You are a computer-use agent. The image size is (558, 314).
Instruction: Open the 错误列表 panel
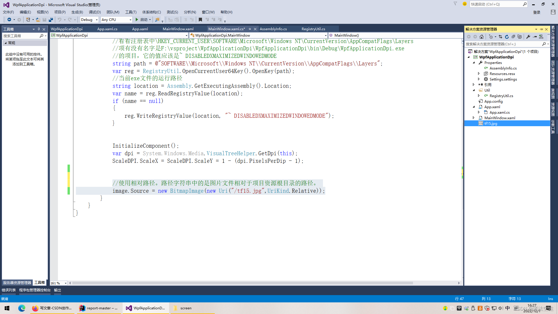[x=9, y=290]
